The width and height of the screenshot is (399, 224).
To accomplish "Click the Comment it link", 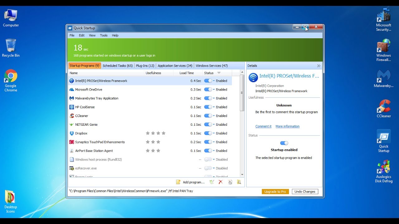I will (x=263, y=126).
